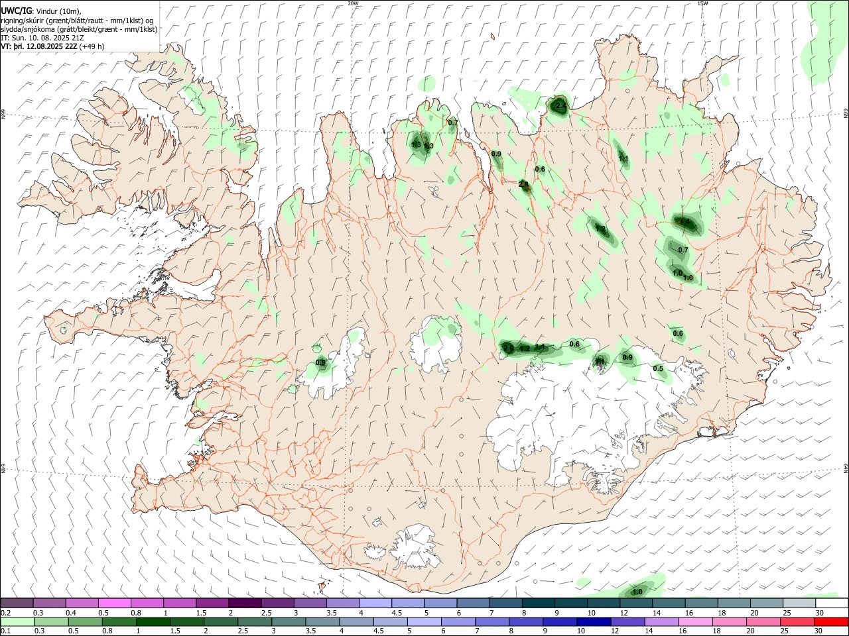Click the bright pink 0.5 swatch in upper legend row
The image size is (849, 636).
tap(114, 604)
